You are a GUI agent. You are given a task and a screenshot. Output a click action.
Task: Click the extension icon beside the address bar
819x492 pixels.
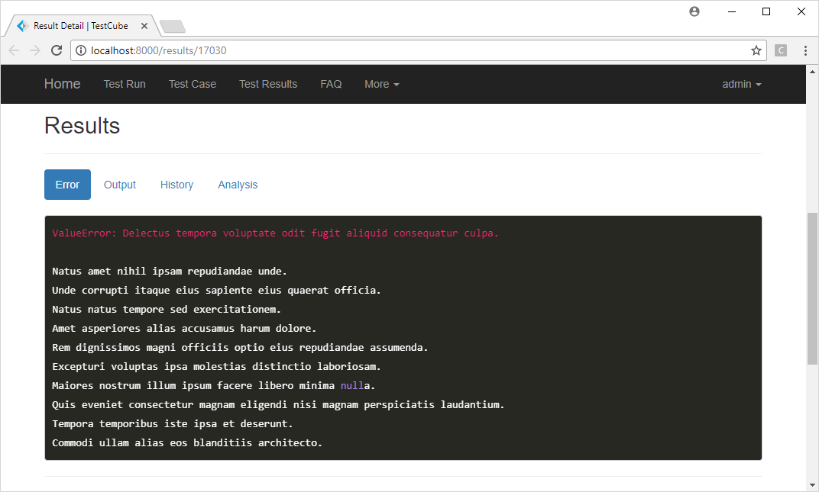780,50
